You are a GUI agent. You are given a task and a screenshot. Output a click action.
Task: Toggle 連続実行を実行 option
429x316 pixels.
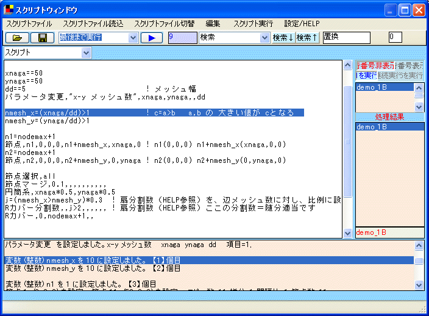click(x=400, y=75)
